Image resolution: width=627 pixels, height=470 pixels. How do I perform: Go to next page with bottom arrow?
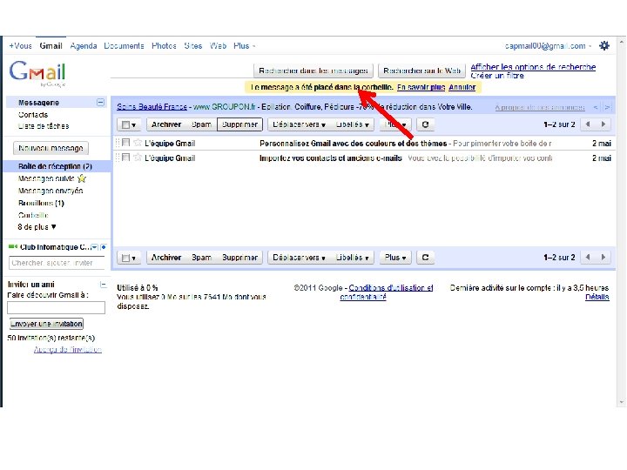coord(603,258)
